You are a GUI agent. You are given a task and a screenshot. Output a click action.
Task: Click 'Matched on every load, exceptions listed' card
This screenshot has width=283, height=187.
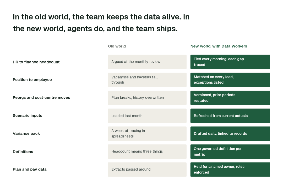(x=230, y=80)
